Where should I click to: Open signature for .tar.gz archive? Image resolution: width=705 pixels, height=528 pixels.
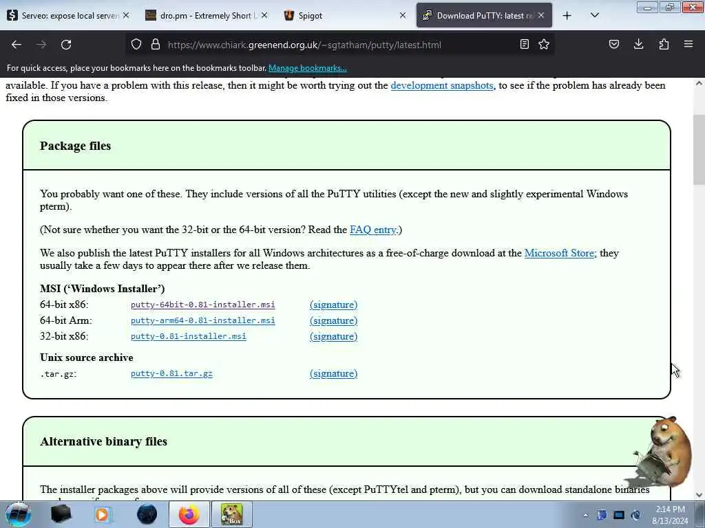point(334,373)
